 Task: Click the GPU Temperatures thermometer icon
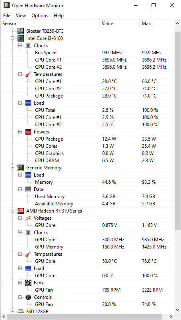pyautogui.click(x=28, y=254)
